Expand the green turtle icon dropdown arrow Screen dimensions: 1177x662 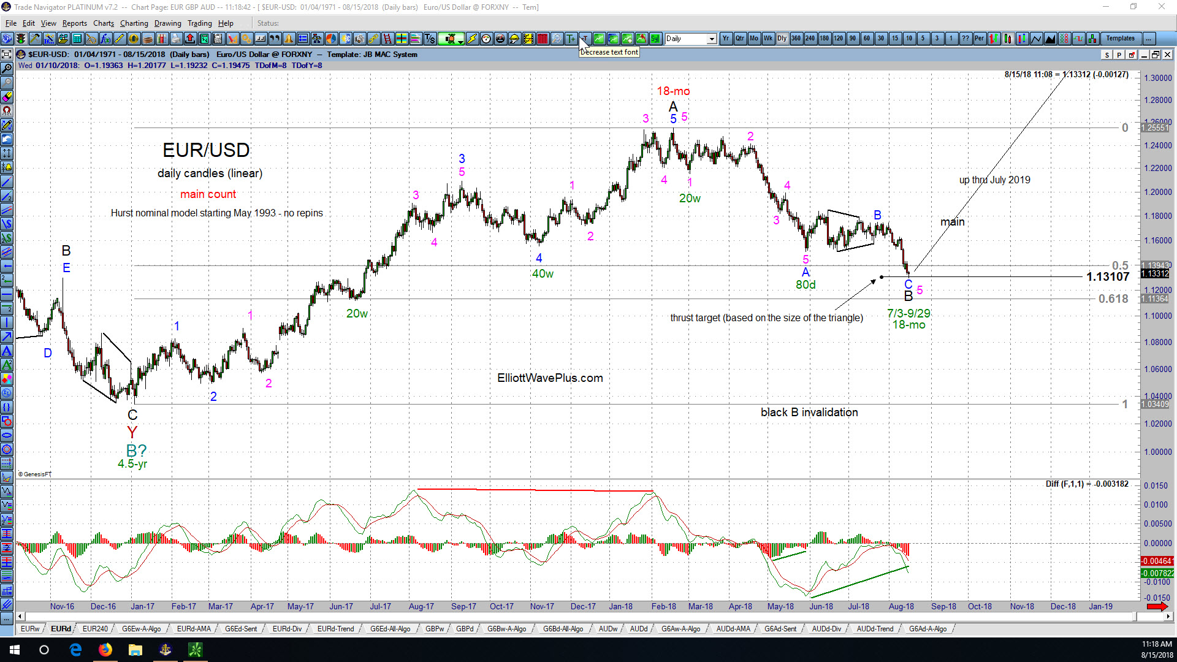(x=461, y=39)
